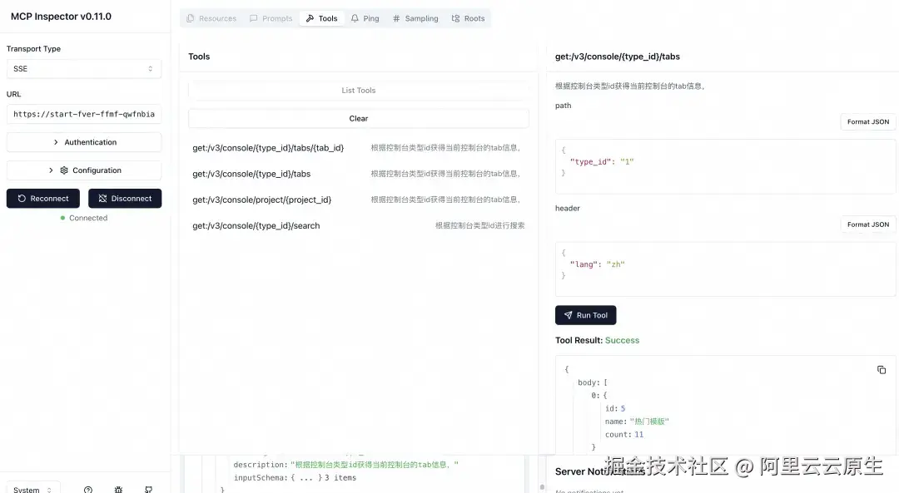Viewport: 899px width, 493px height.
Task: Open the Sampling section
Action: [x=415, y=17]
